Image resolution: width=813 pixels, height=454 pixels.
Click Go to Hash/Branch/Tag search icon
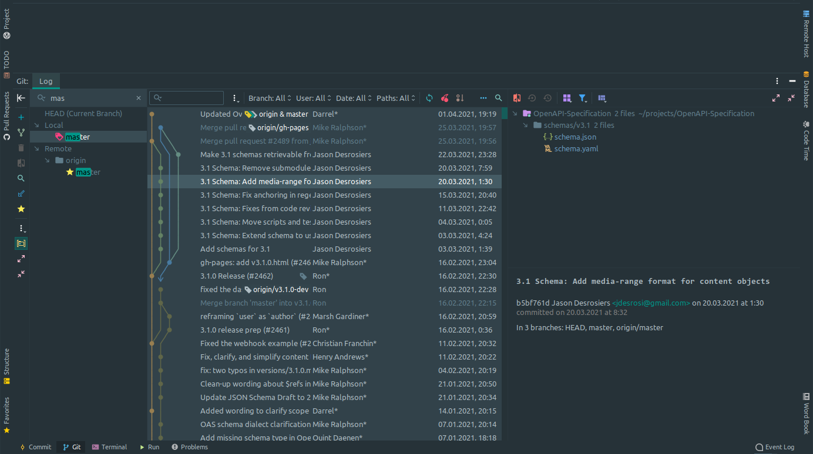point(499,98)
